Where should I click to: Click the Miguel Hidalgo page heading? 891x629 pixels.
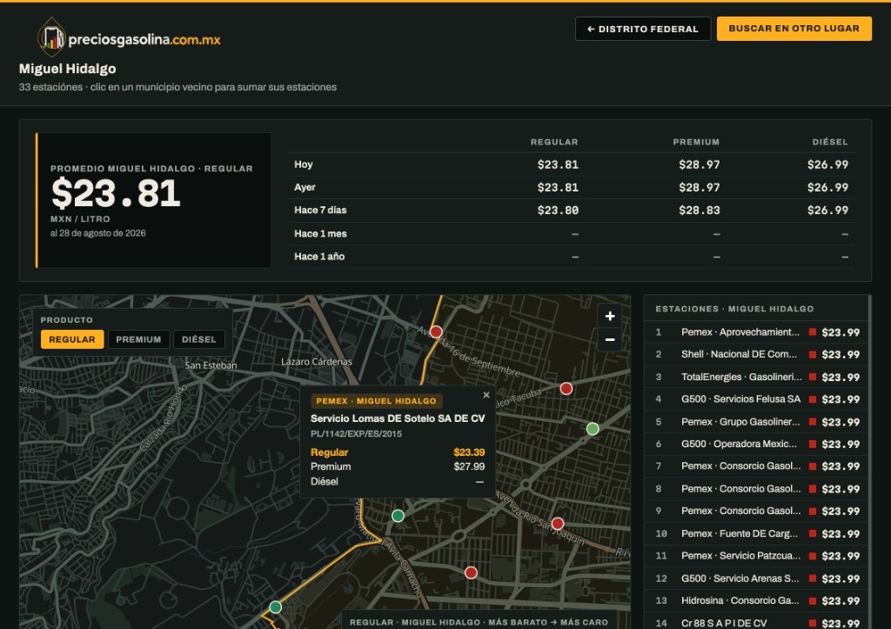pyautogui.click(x=68, y=69)
